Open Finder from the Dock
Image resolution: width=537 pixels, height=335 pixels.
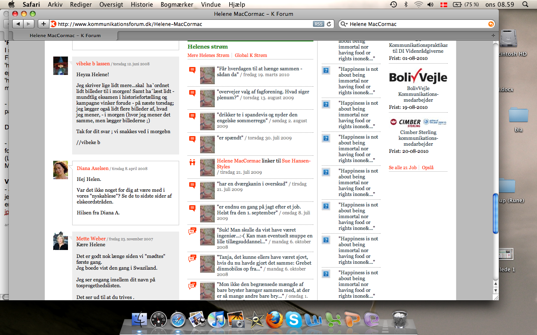[x=139, y=320]
